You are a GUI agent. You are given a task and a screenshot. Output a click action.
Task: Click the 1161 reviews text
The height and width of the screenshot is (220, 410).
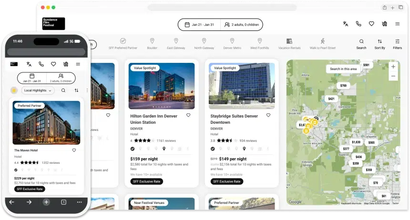(x=166, y=140)
